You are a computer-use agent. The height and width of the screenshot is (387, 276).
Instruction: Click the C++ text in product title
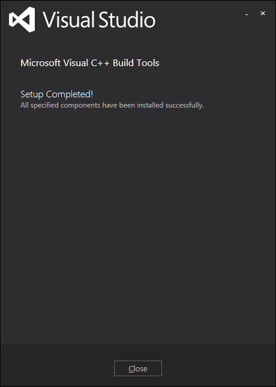pyautogui.click(x=100, y=63)
